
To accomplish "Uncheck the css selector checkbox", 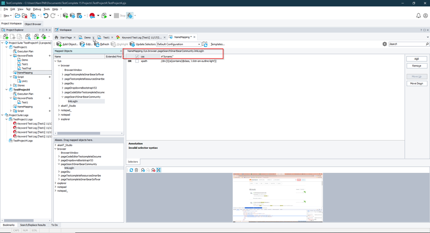I will click(x=137, y=57).
